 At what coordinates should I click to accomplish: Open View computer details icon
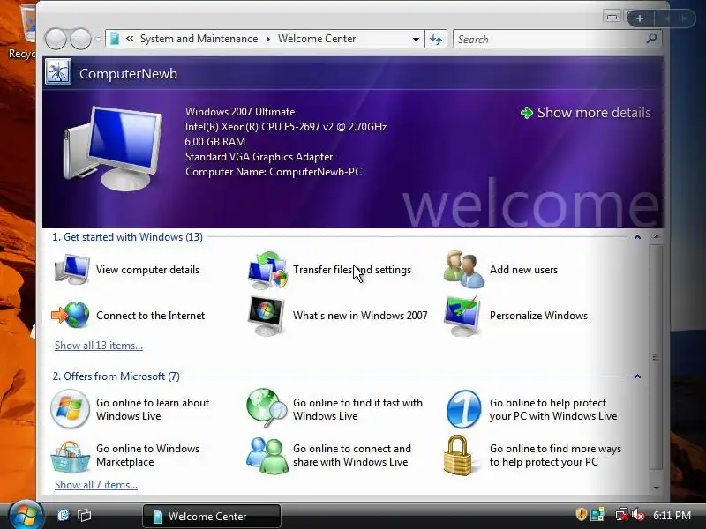click(71, 270)
